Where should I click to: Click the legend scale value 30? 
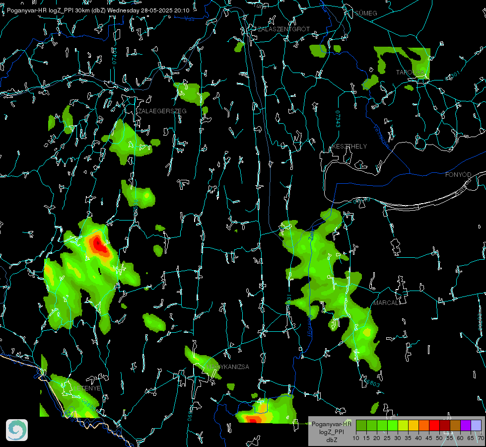click(x=398, y=438)
